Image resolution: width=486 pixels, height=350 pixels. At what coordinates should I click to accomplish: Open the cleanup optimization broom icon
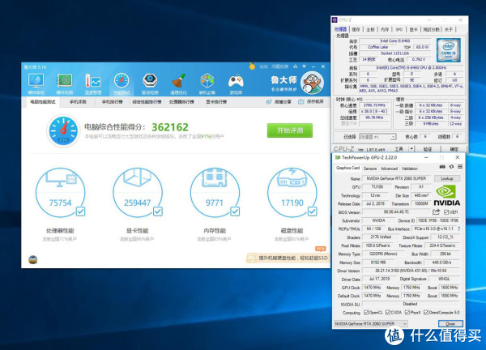pyautogui.click(x=178, y=81)
